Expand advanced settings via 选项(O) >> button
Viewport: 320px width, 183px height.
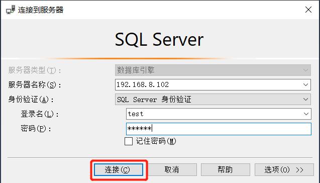point(284,170)
